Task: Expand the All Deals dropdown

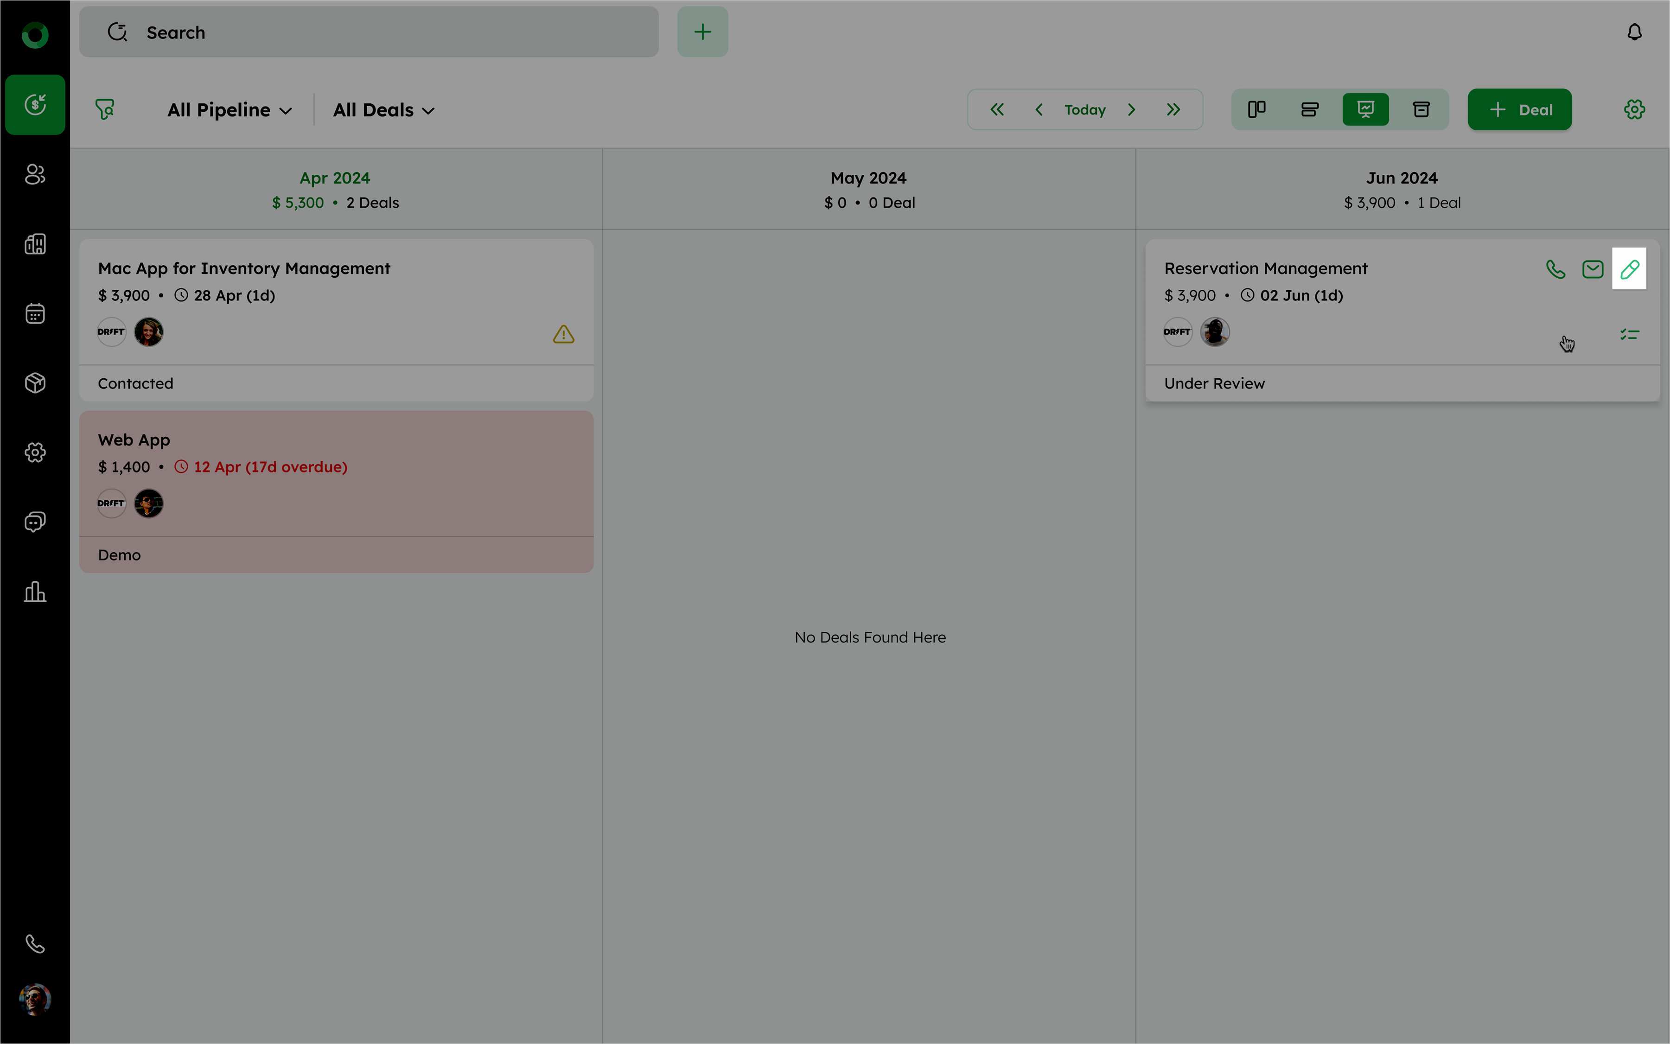Action: coord(384,110)
